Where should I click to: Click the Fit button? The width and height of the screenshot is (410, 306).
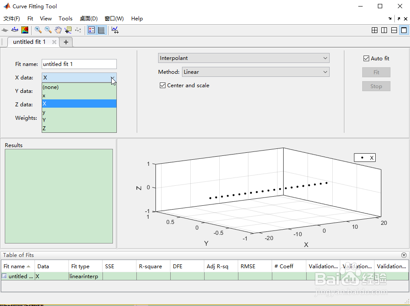(x=376, y=72)
